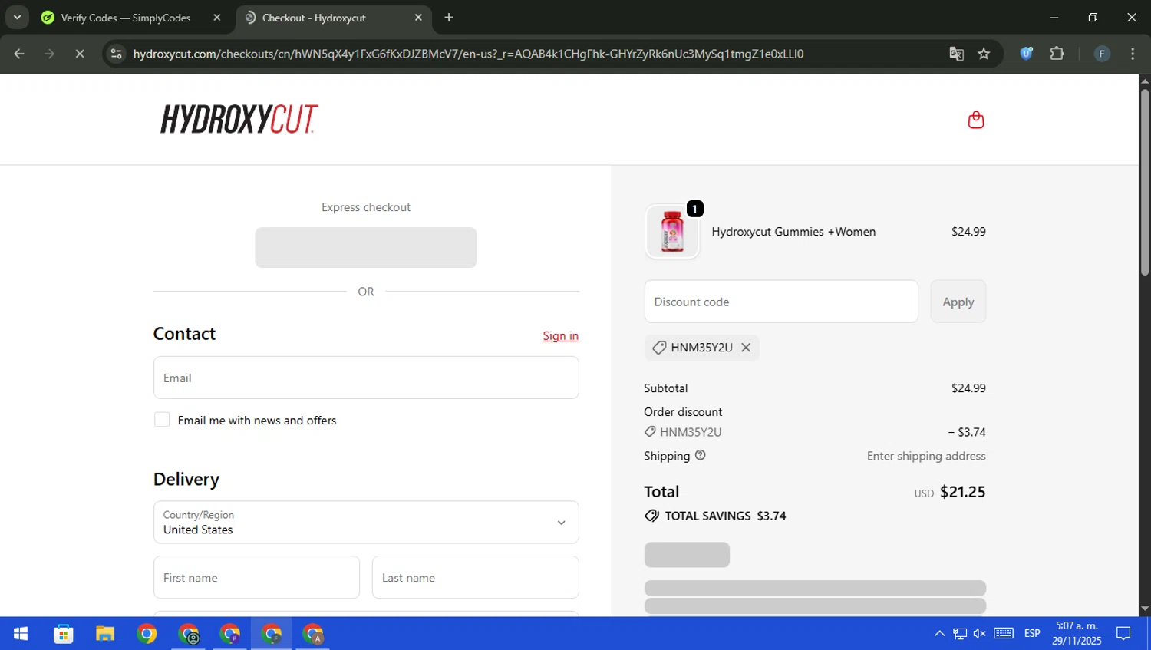This screenshot has width=1151, height=650.
Task: Open the touch keyboard tray icon
Action: coord(1004,633)
